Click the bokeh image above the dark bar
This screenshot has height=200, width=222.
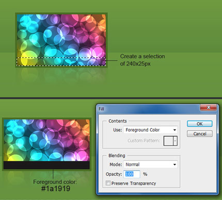click(x=46, y=140)
